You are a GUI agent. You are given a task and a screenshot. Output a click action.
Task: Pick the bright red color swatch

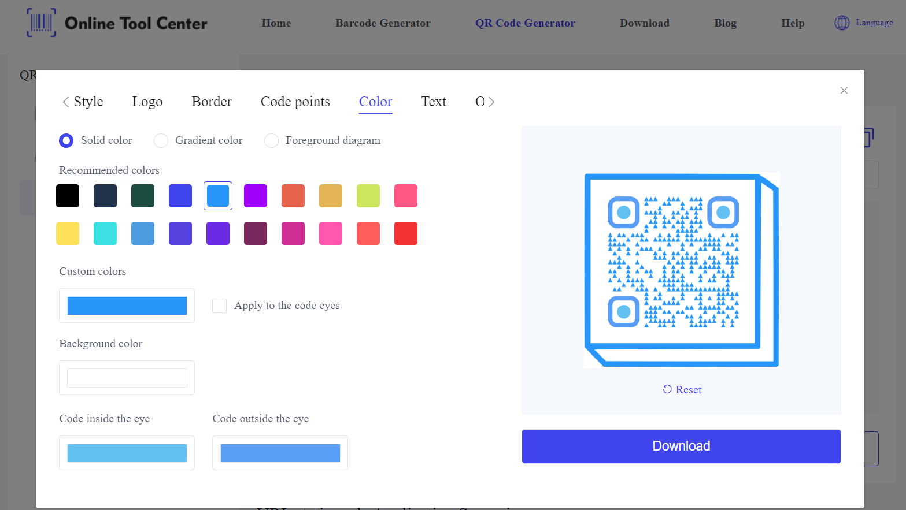[x=406, y=233]
